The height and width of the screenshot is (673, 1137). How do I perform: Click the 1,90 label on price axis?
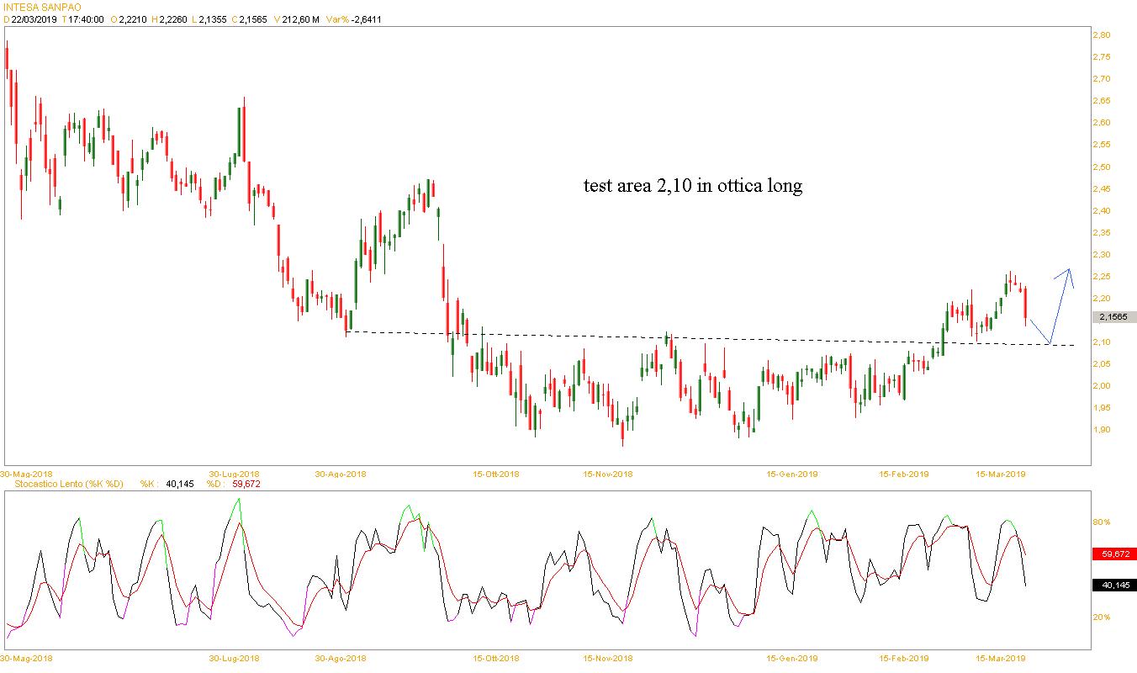point(1101,430)
